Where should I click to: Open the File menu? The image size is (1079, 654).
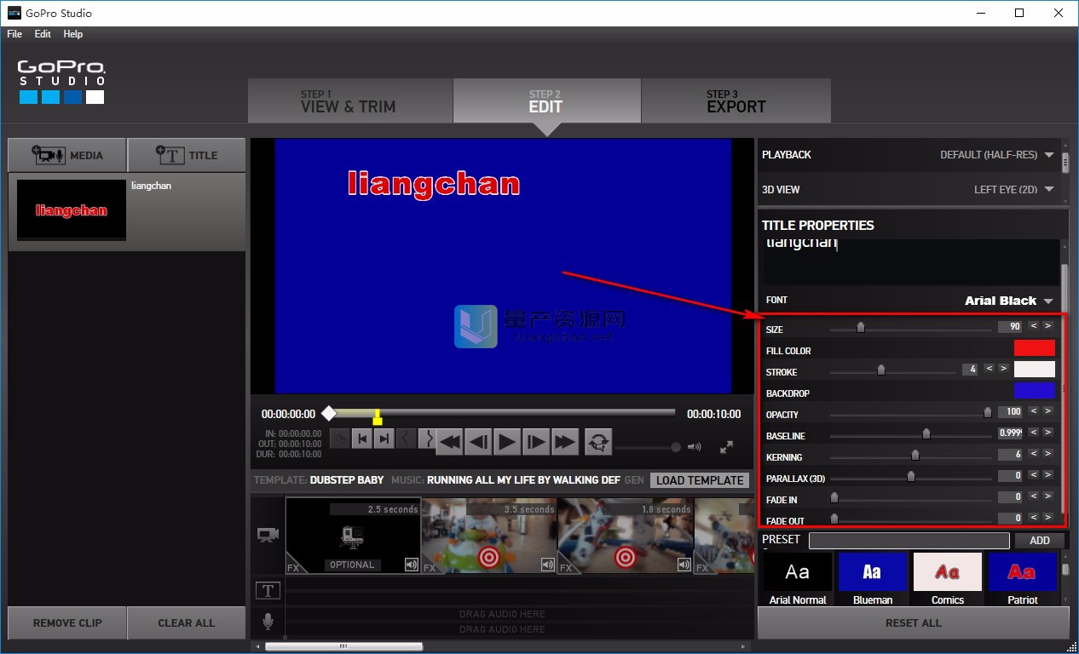(14, 34)
